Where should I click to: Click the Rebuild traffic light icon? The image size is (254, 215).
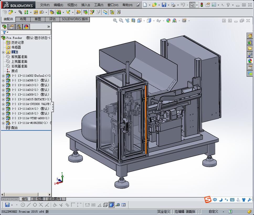pyautogui.click(x=202, y=5)
